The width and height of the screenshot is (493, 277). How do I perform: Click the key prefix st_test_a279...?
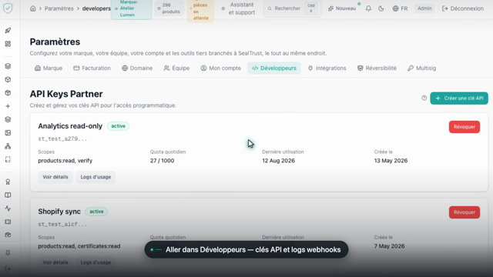click(x=62, y=138)
